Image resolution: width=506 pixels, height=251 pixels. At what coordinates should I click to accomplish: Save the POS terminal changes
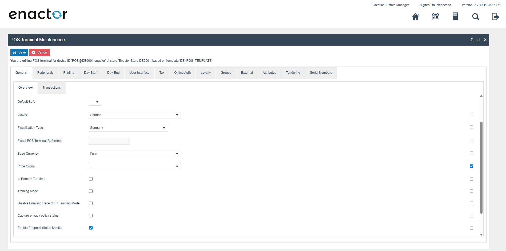(x=19, y=52)
